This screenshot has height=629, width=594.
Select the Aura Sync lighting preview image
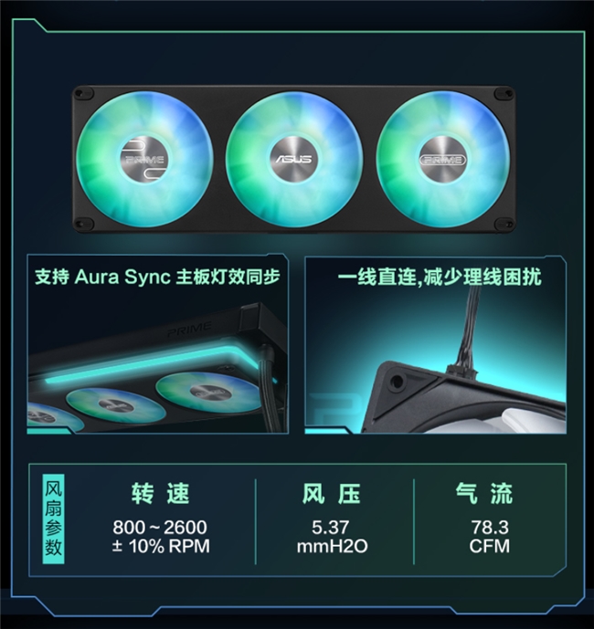[x=157, y=343]
